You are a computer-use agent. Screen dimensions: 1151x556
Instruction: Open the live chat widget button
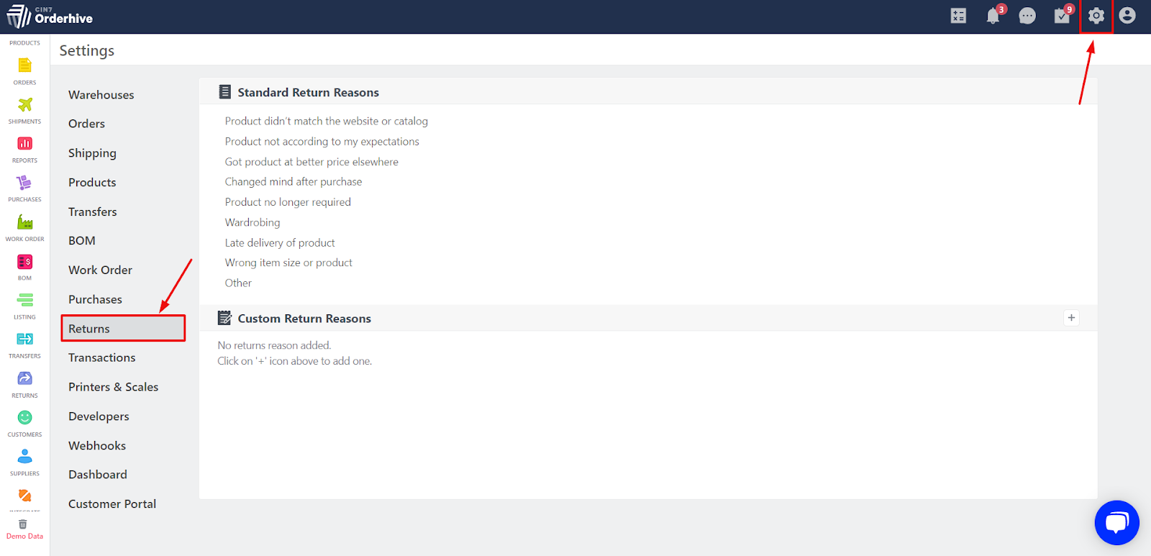tap(1116, 523)
